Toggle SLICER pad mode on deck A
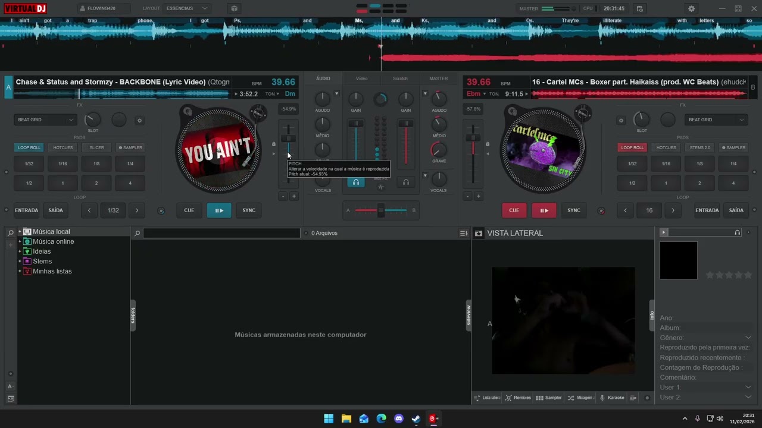This screenshot has height=428, width=762. tap(96, 147)
